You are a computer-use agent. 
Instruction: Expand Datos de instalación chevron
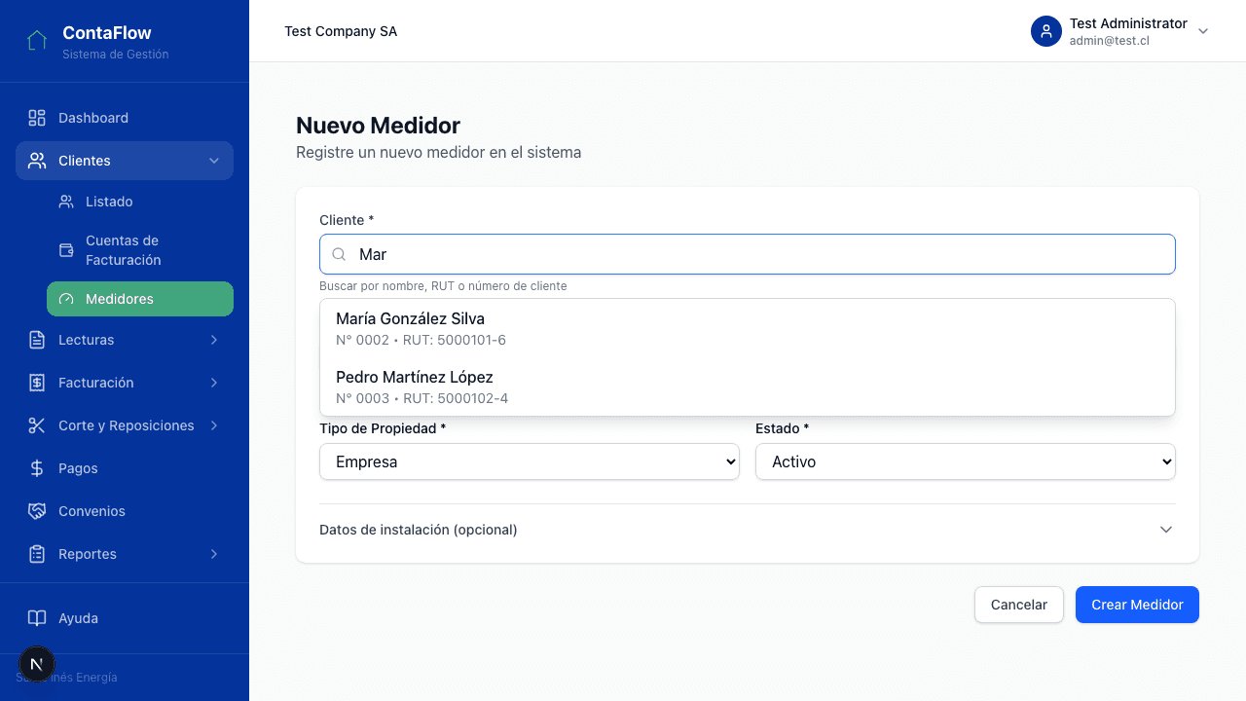coord(1166,530)
